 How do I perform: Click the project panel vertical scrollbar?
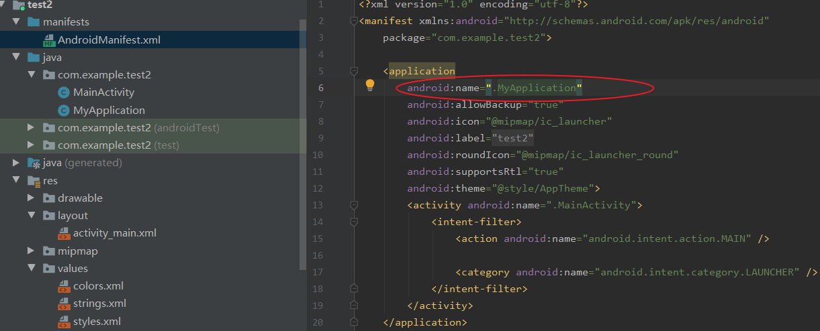pyautogui.click(x=302, y=144)
